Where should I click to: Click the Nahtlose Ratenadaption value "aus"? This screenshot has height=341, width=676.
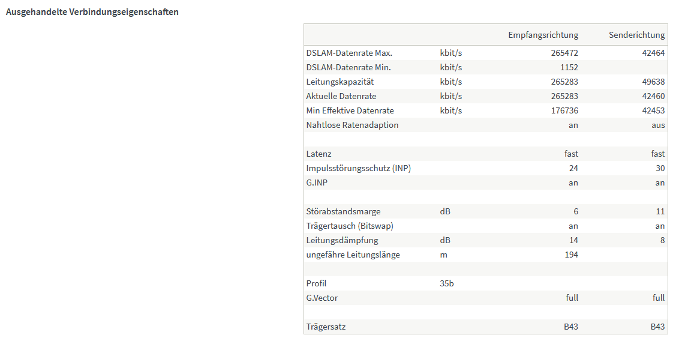658,125
